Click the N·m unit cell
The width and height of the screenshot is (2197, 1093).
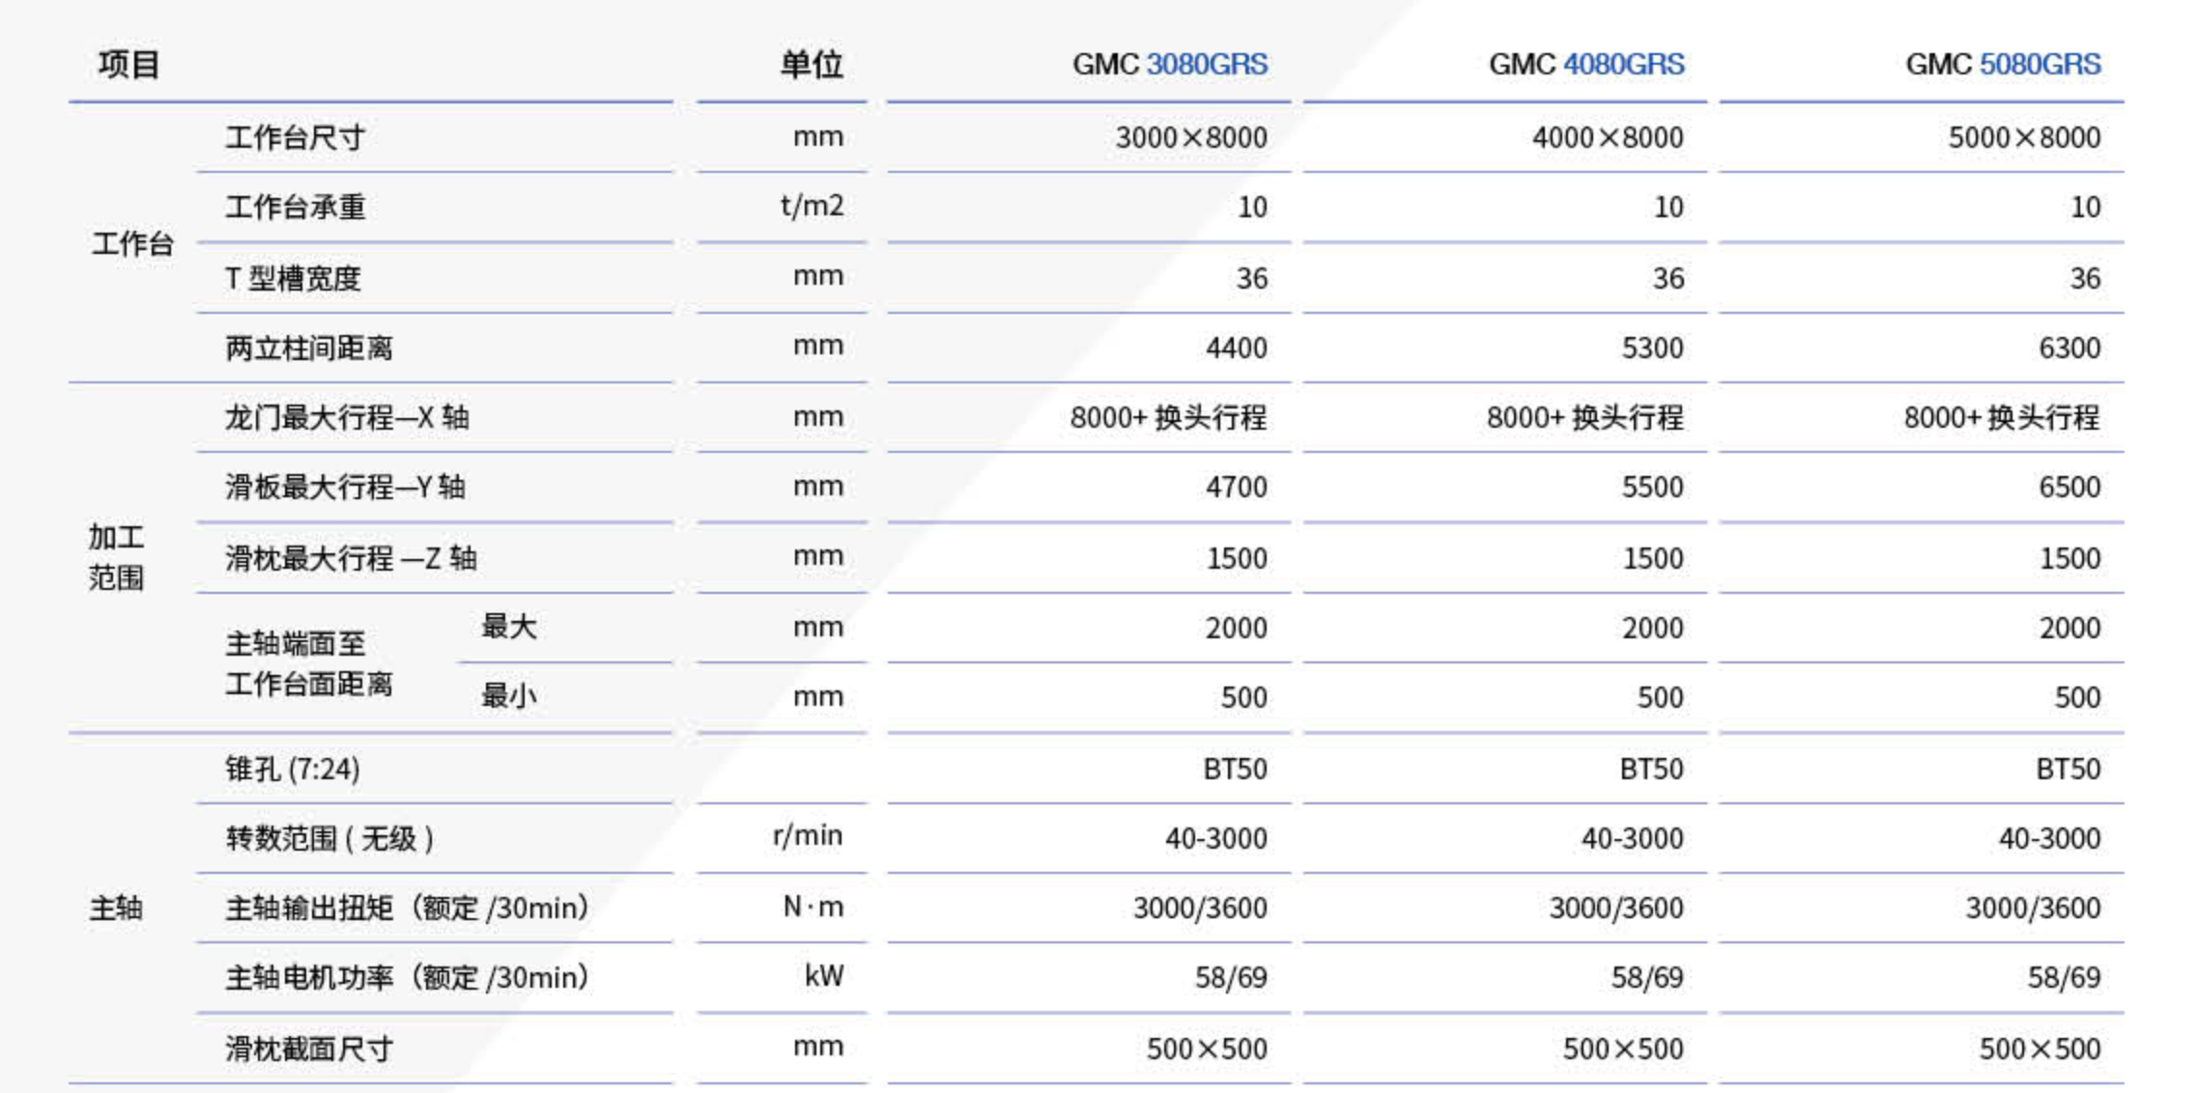pyautogui.click(x=813, y=907)
